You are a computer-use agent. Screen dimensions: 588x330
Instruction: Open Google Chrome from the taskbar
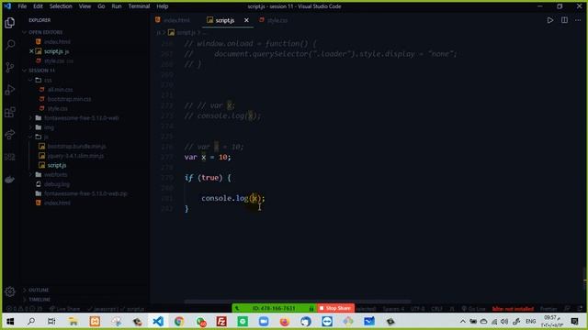pos(179,322)
